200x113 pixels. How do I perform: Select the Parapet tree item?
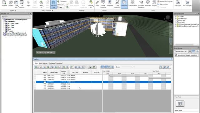click(x=10, y=31)
